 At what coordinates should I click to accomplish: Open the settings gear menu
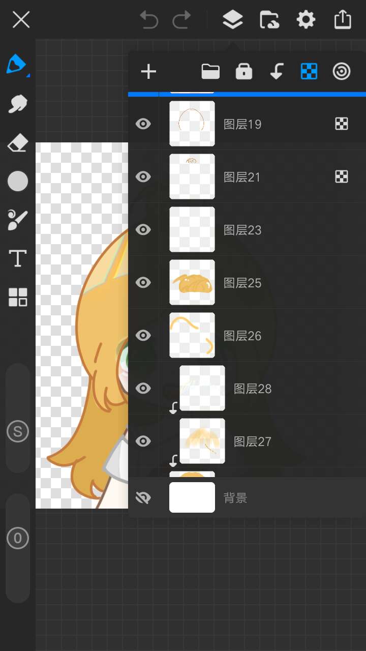(306, 20)
